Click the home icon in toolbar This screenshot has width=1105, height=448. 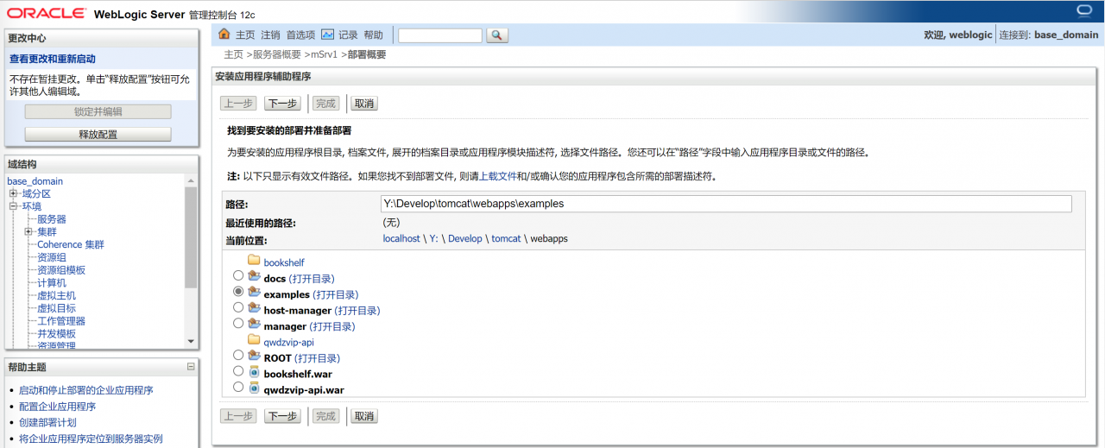(x=224, y=35)
